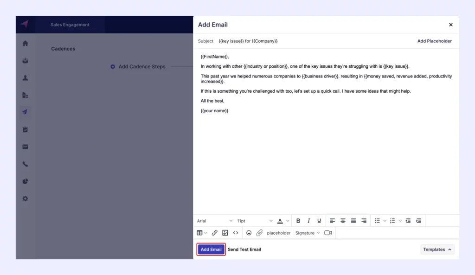Click Add Placeholder in the header

(434, 41)
